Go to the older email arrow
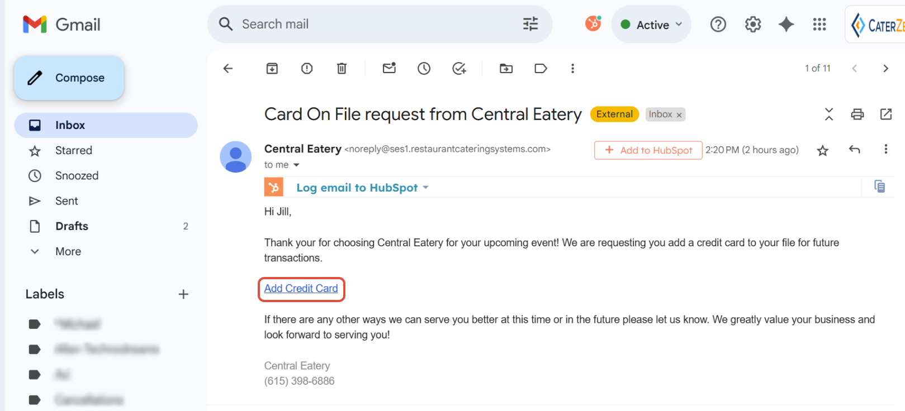The height and width of the screenshot is (411, 905). coord(885,69)
